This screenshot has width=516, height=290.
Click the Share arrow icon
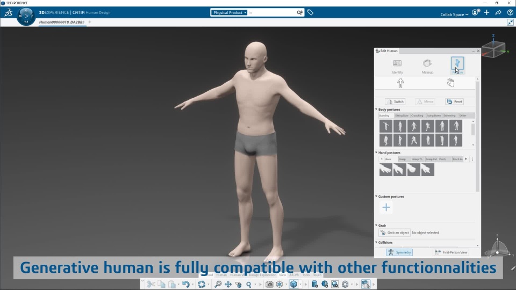pyautogui.click(x=498, y=12)
